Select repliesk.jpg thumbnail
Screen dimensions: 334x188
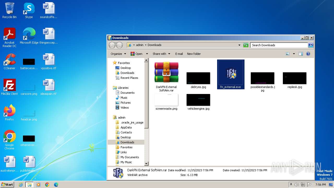coord(295,80)
